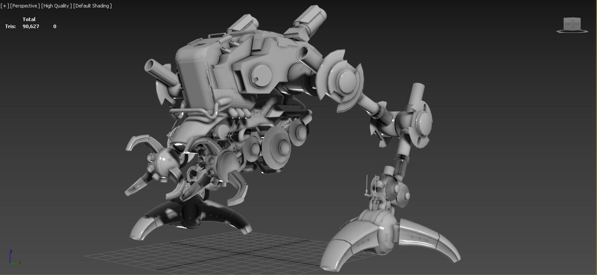597x275 pixels.
Task: Click the Tris statistics readout
Action: [x=10, y=26]
